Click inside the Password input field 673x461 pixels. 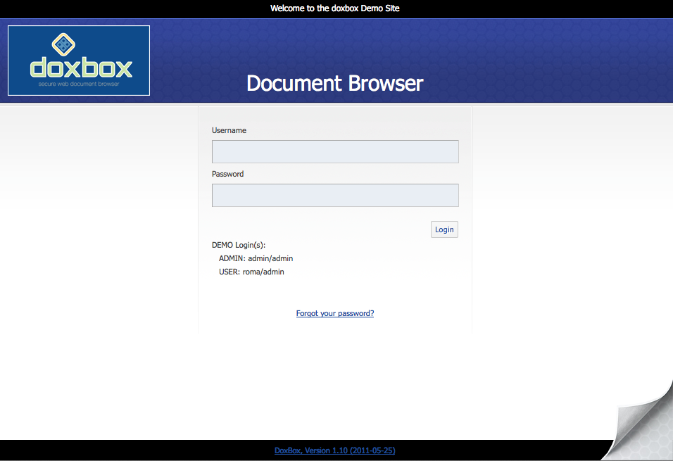335,195
